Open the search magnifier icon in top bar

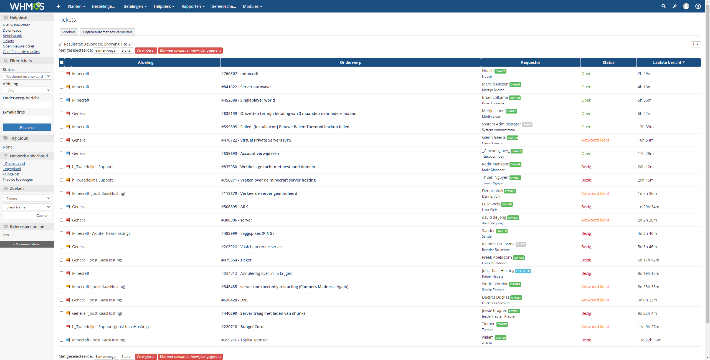click(663, 6)
